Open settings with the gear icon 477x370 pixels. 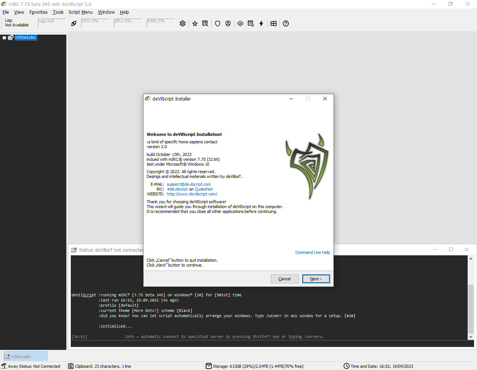coord(183,23)
